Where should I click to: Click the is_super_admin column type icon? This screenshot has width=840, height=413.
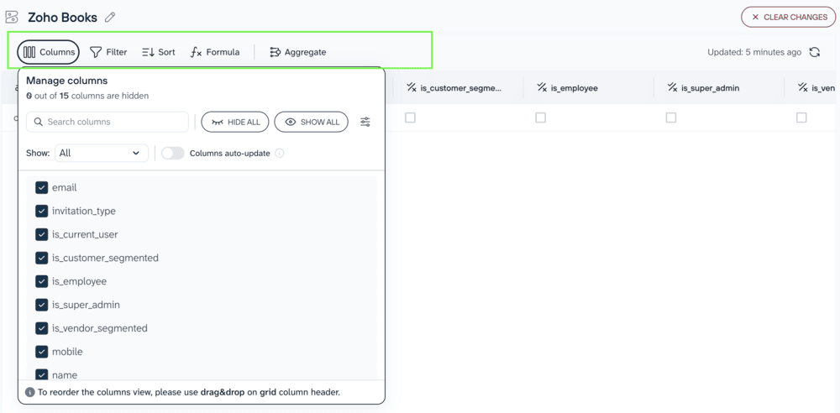[672, 87]
